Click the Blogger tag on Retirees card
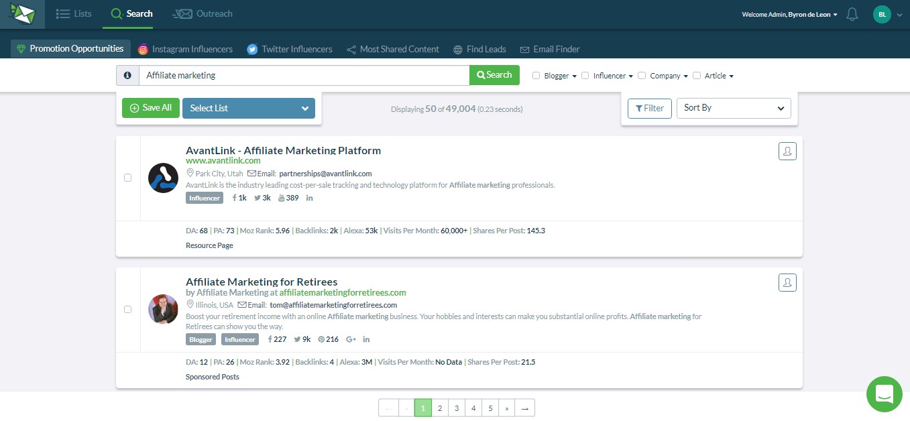The height and width of the screenshot is (421, 910). (201, 339)
